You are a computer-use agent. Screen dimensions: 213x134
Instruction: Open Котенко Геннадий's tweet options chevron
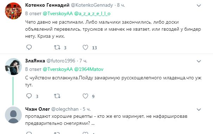coord(199,6)
